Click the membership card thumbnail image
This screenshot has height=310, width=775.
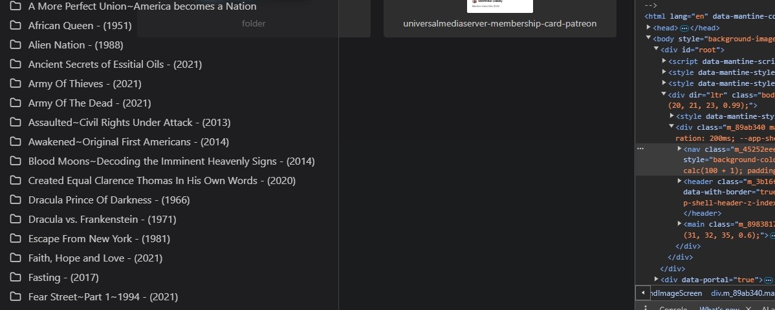(499, 6)
